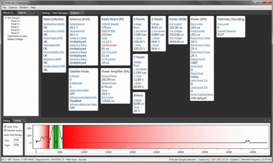Click the Forward Power link
Image resolution: width=273 pixels, height=163 pixels.
click(109, 76)
